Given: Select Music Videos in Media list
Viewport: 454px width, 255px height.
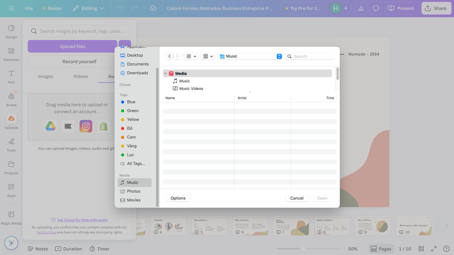Looking at the screenshot, I should click(191, 88).
